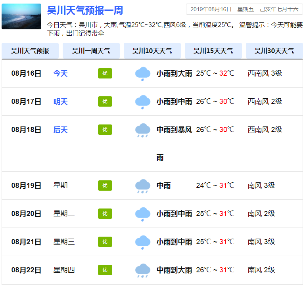Click the rain cloud icon for 08月16日
305x285 pixels.
tap(142, 74)
